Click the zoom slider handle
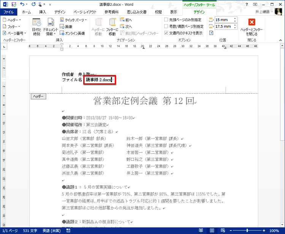 [x=247, y=231]
